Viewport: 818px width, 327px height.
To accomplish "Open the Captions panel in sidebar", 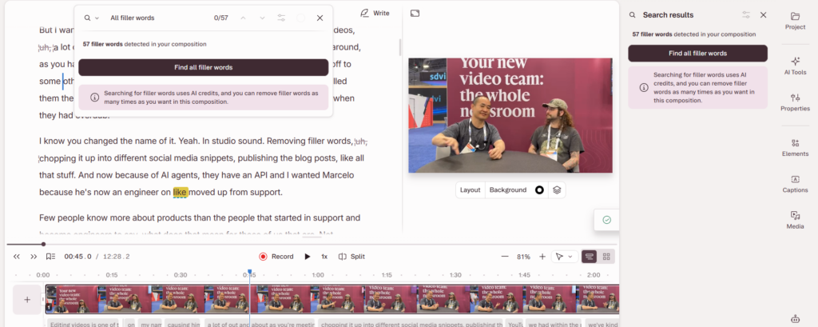I will 795,184.
